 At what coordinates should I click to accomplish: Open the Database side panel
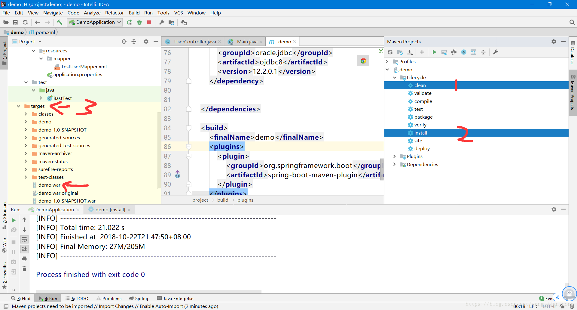573,52
